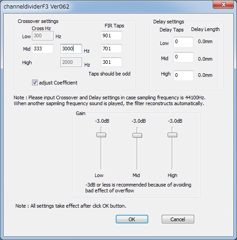Click the disabled High Cross Hz field showing 2000
237x240 pixels.
71,62
